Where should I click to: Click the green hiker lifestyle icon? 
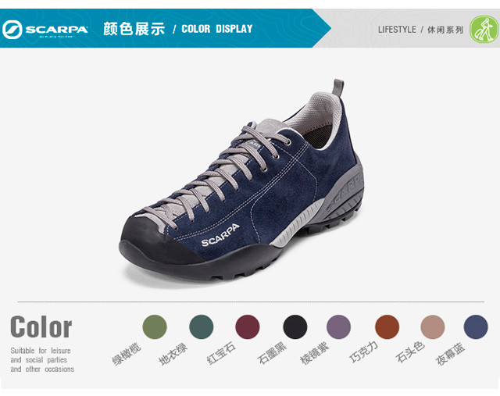pyautogui.click(x=484, y=30)
